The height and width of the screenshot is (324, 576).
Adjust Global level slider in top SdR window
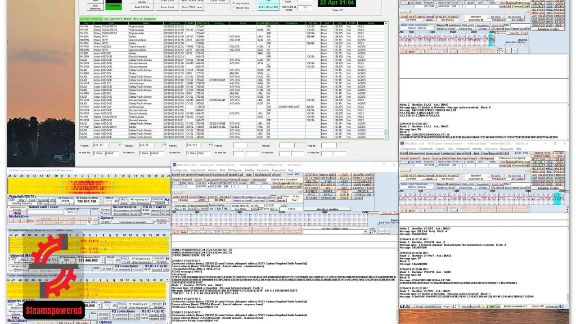82,212
